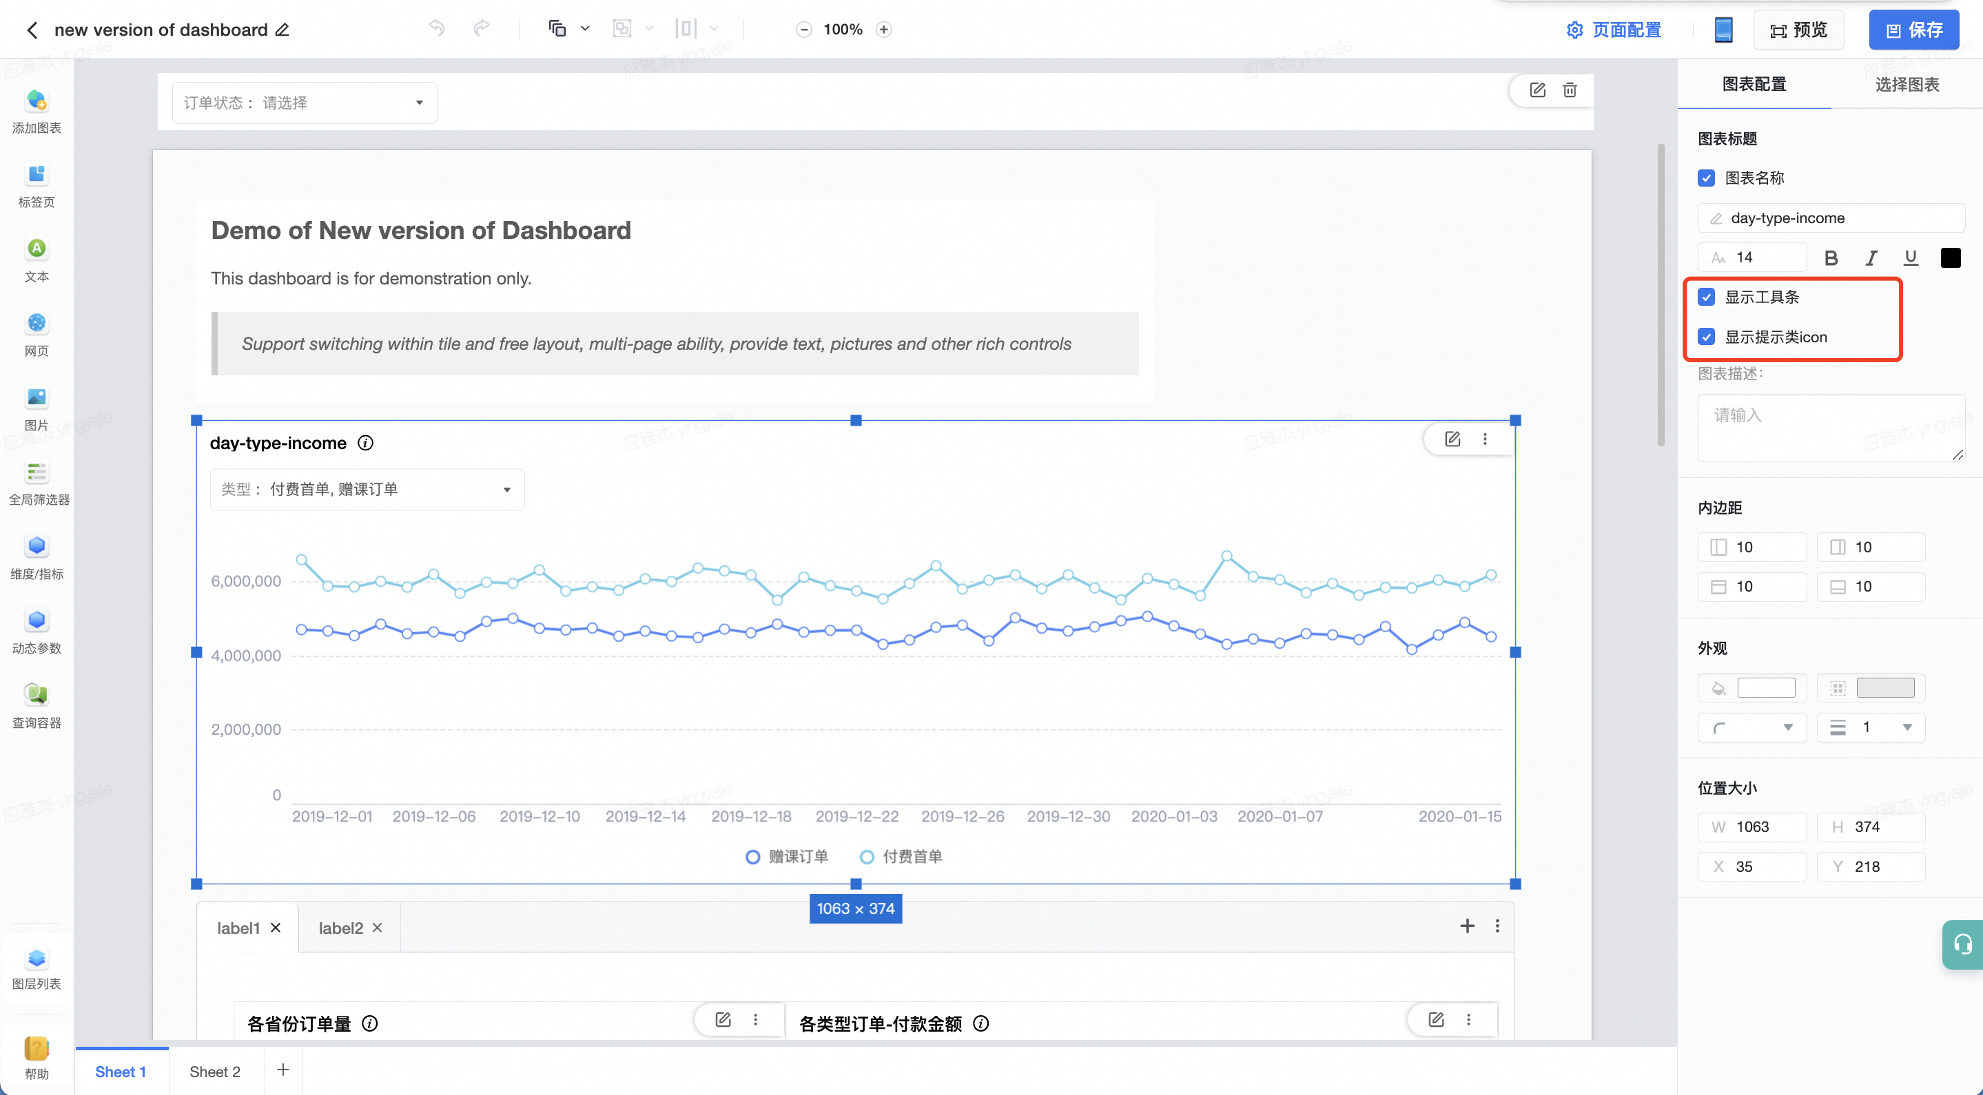Open the gray border color swatch

tap(1885, 688)
